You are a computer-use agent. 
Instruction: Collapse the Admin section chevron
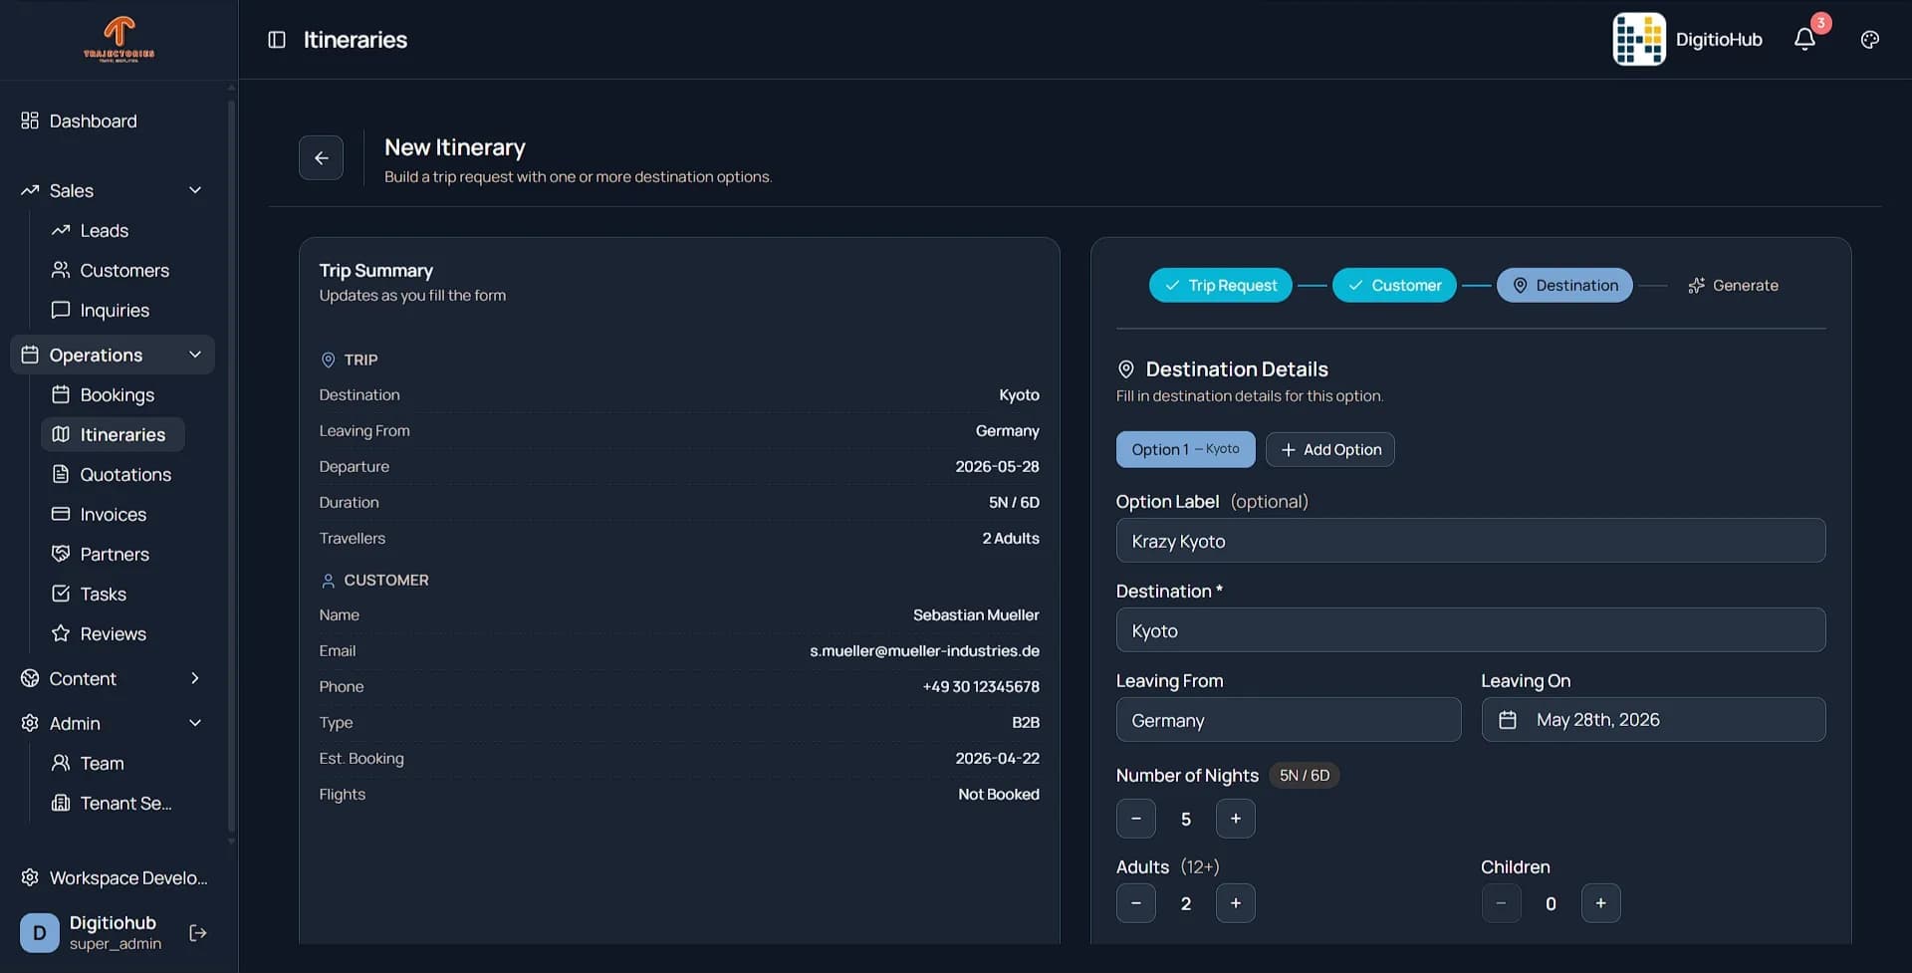195,723
